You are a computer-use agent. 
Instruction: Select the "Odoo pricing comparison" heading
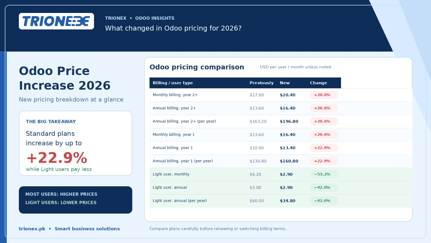pos(197,67)
